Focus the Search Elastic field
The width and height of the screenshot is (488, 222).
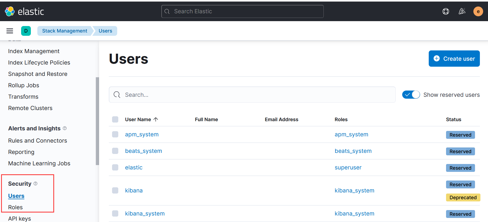tap(243, 11)
